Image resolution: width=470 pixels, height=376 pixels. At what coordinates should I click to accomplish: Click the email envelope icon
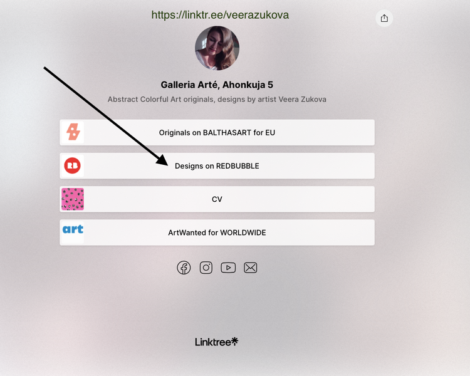pyautogui.click(x=250, y=268)
